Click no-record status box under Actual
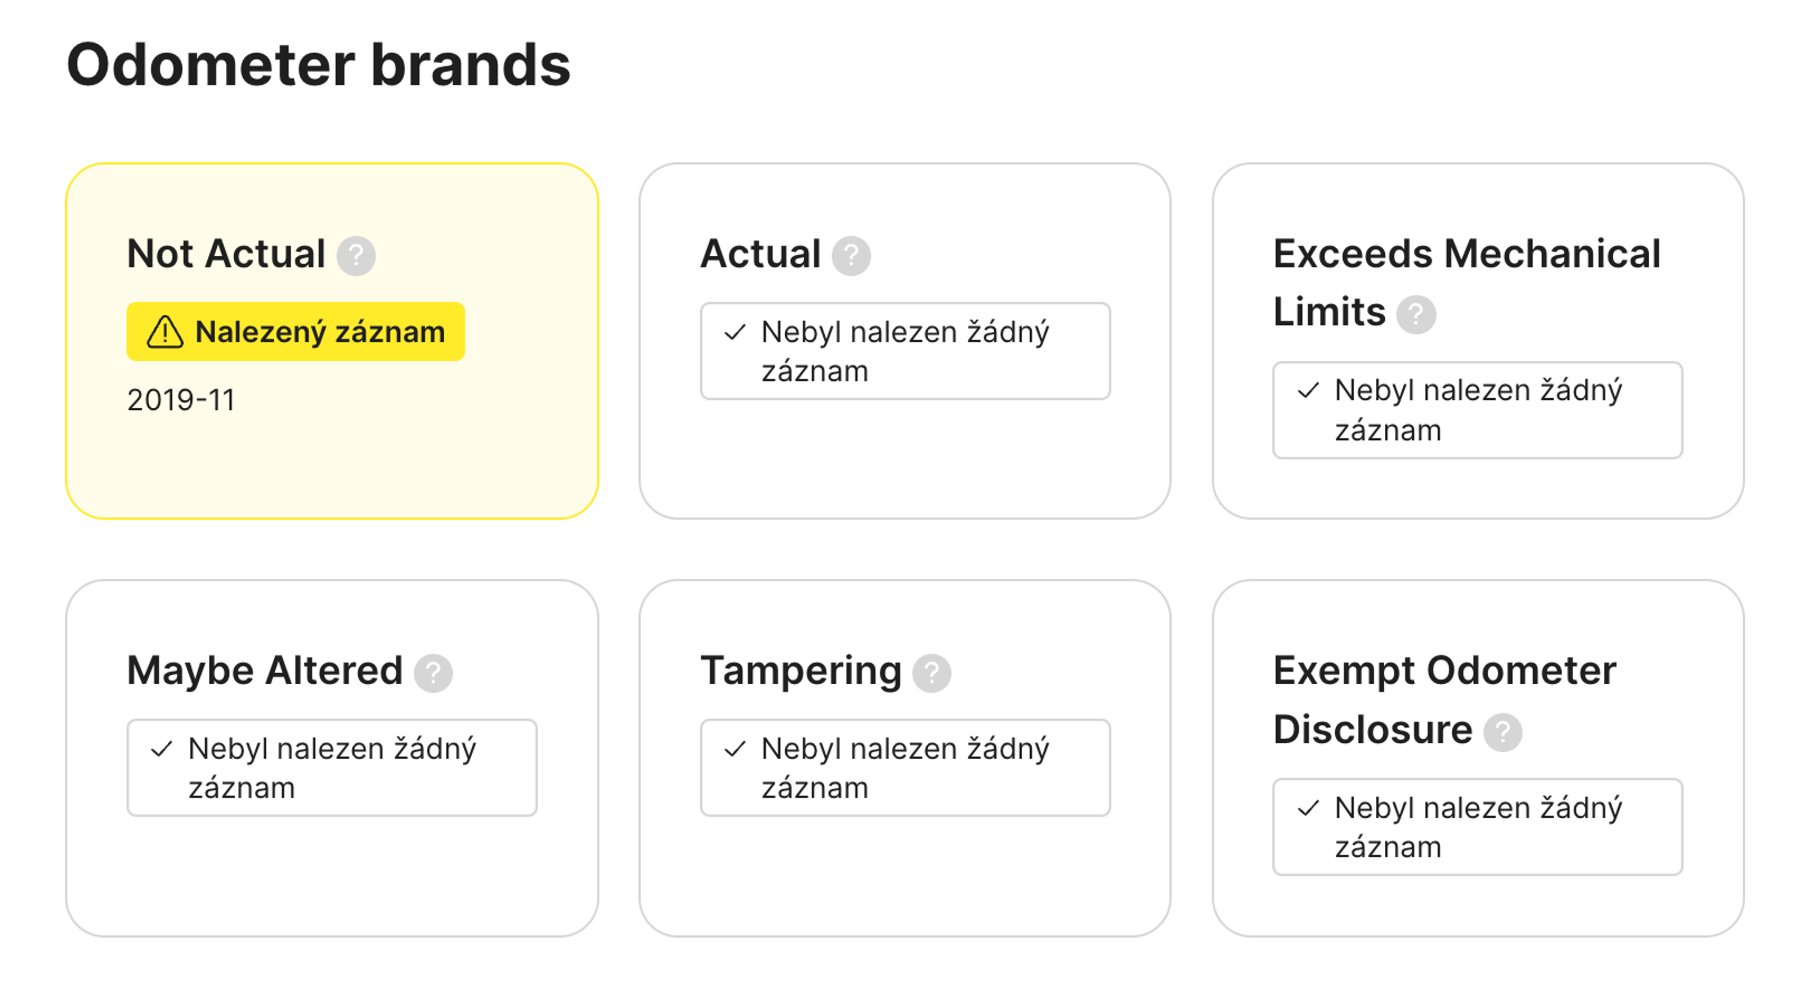The width and height of the screenshot is (1813, 983). click(x=905, y=351)
